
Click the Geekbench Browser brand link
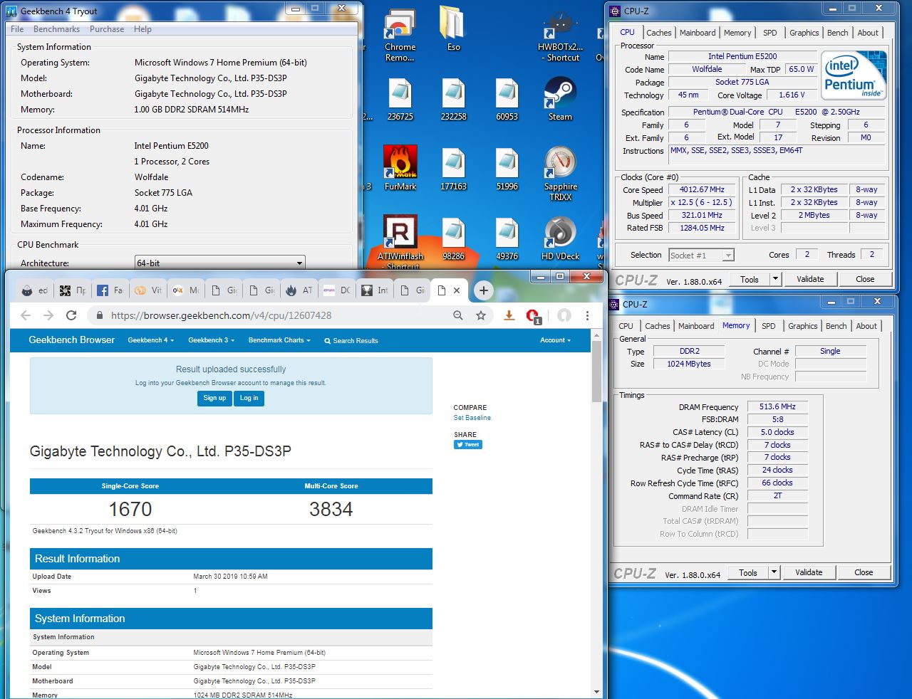[71, 340]
